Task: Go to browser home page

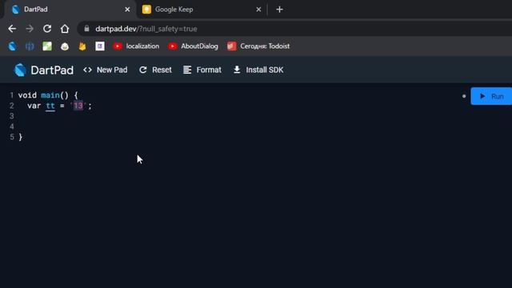Action: click(x=65, y=29)
